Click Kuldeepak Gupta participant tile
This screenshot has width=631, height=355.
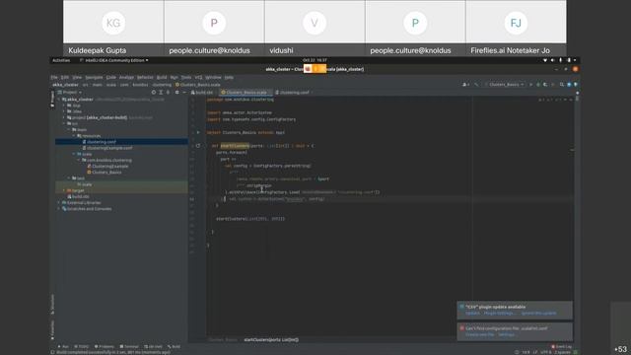point(113,28)
